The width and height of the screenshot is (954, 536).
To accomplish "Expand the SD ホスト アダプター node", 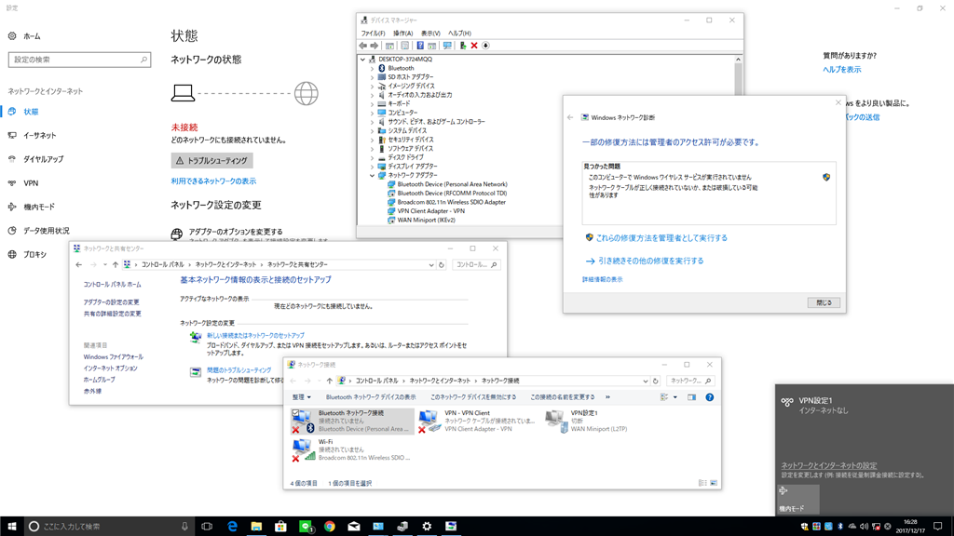I will [373, 77].
